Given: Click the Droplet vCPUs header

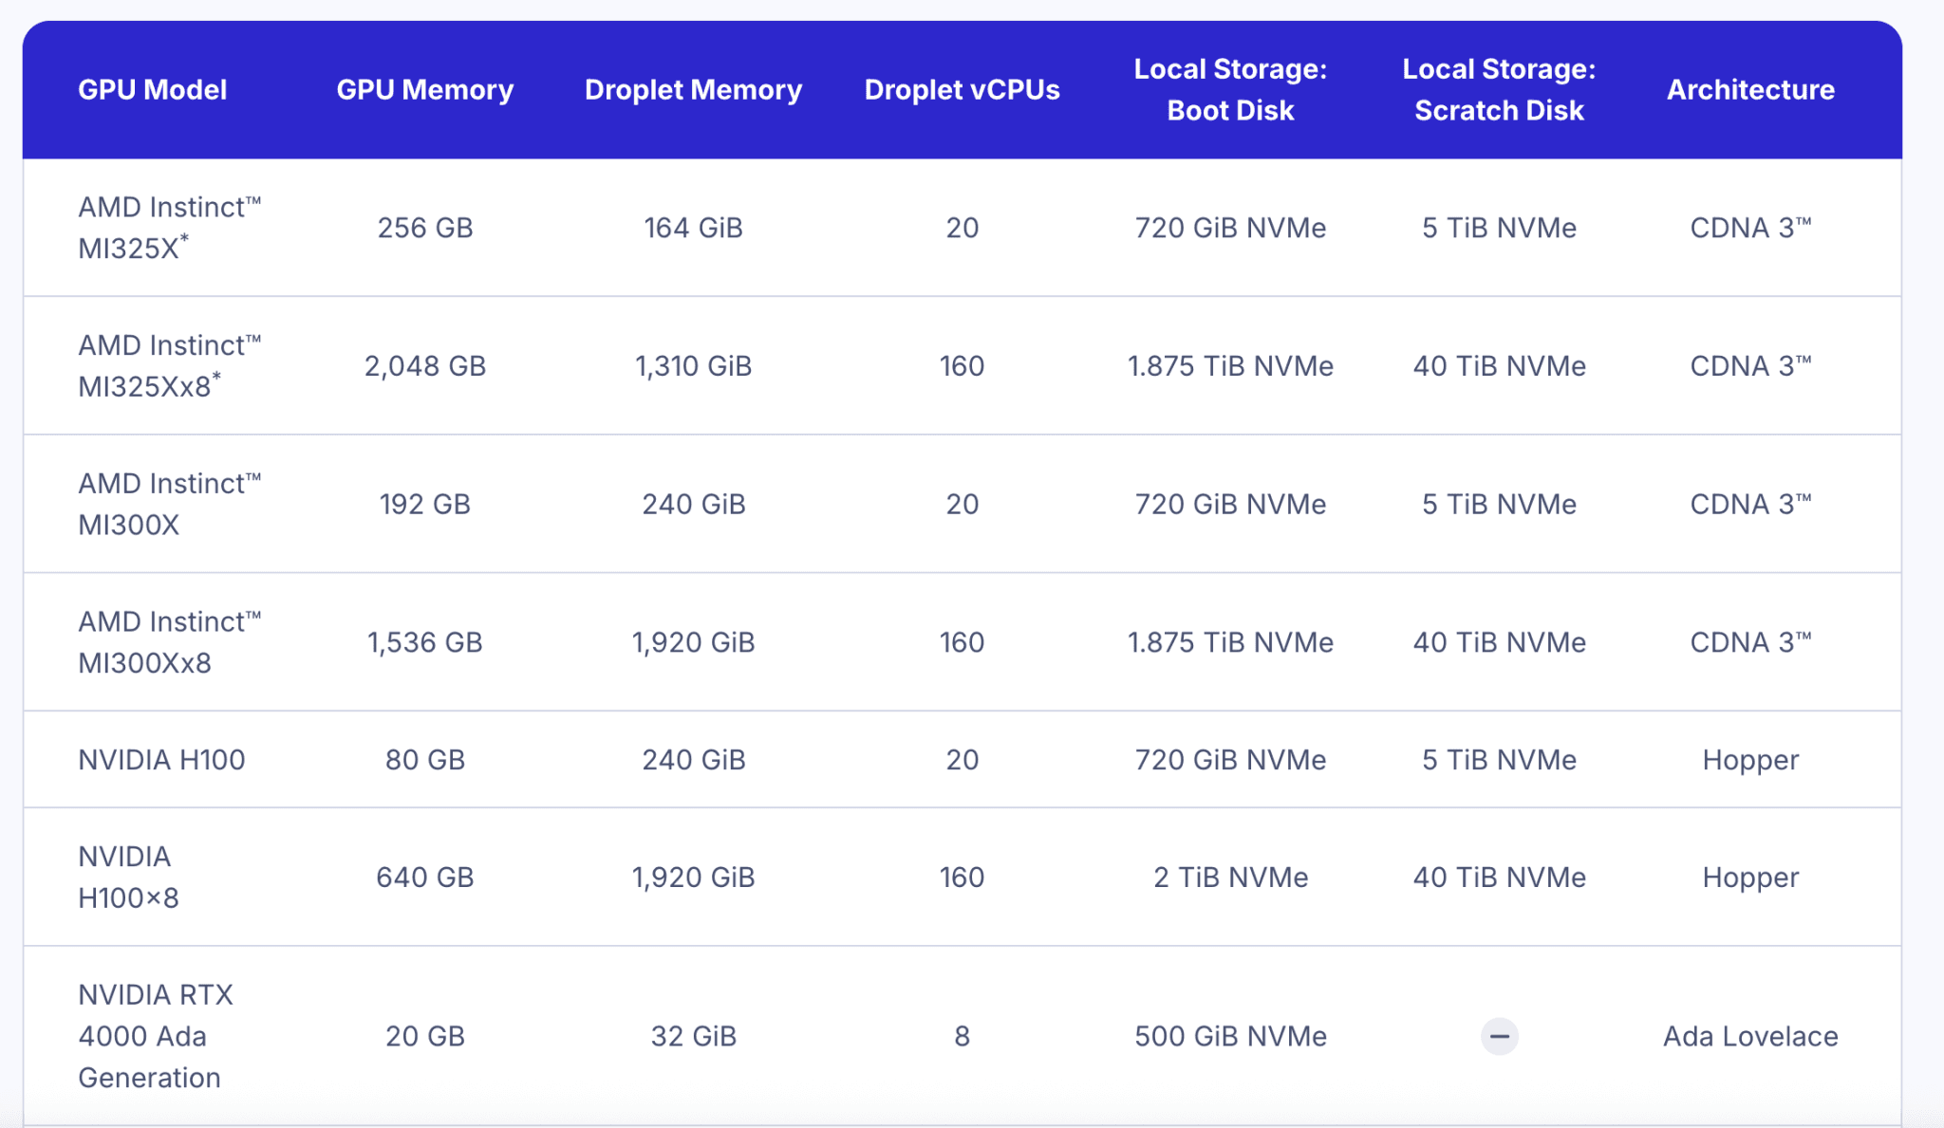Looking at the screenshot, I should coord(962,90).
